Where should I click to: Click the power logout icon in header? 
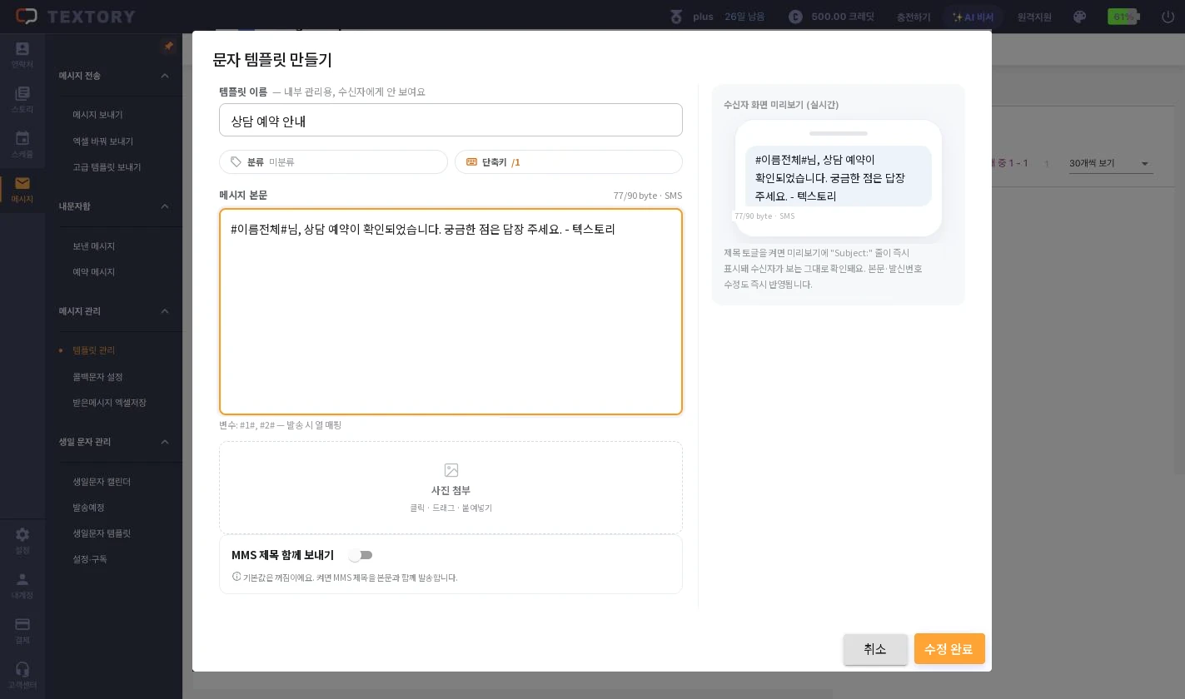[x=1168, y=17]
